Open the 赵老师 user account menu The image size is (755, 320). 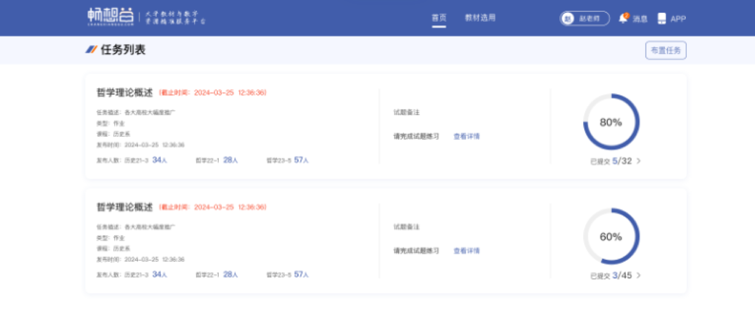click(589, 18)
